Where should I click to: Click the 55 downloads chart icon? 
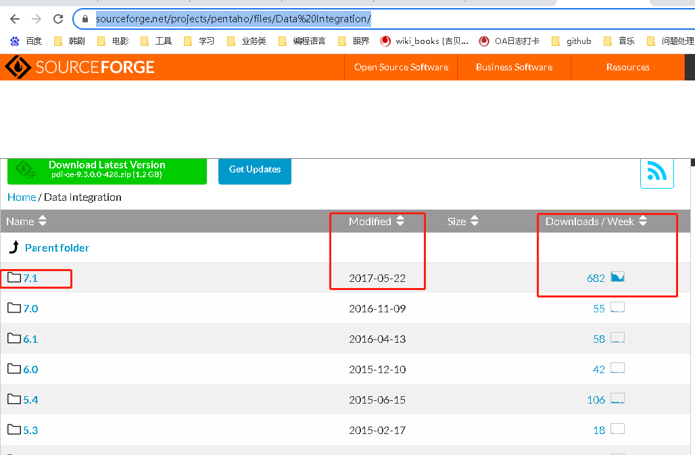617,307
